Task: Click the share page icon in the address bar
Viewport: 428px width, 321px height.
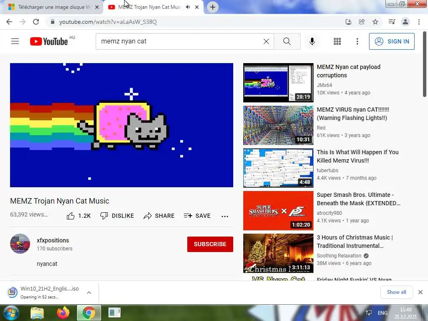Action: click(x=362, y=22)
